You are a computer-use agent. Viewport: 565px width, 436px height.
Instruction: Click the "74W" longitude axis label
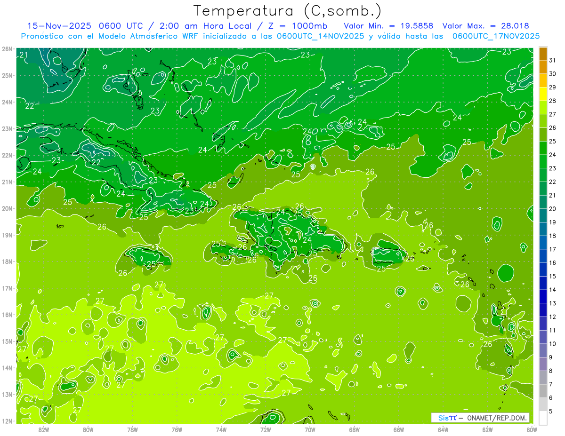(x=221, y=429)
